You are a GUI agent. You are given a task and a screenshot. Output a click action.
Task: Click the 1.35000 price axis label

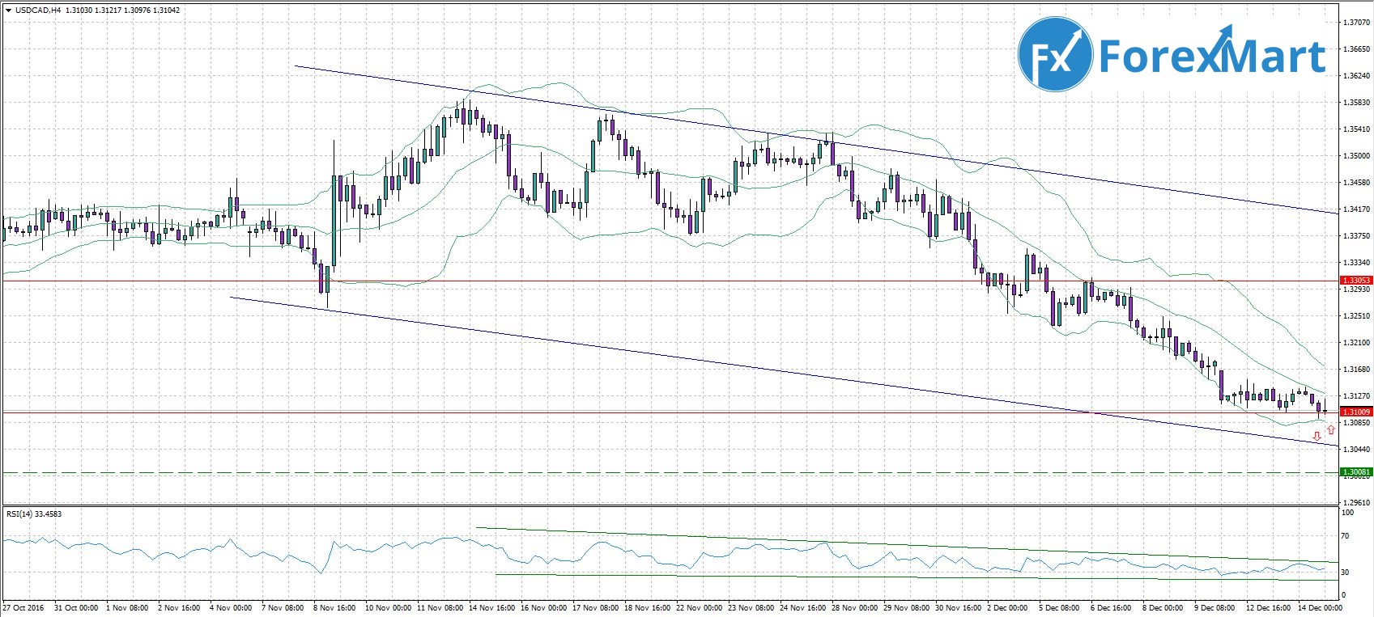[1356, 155]
